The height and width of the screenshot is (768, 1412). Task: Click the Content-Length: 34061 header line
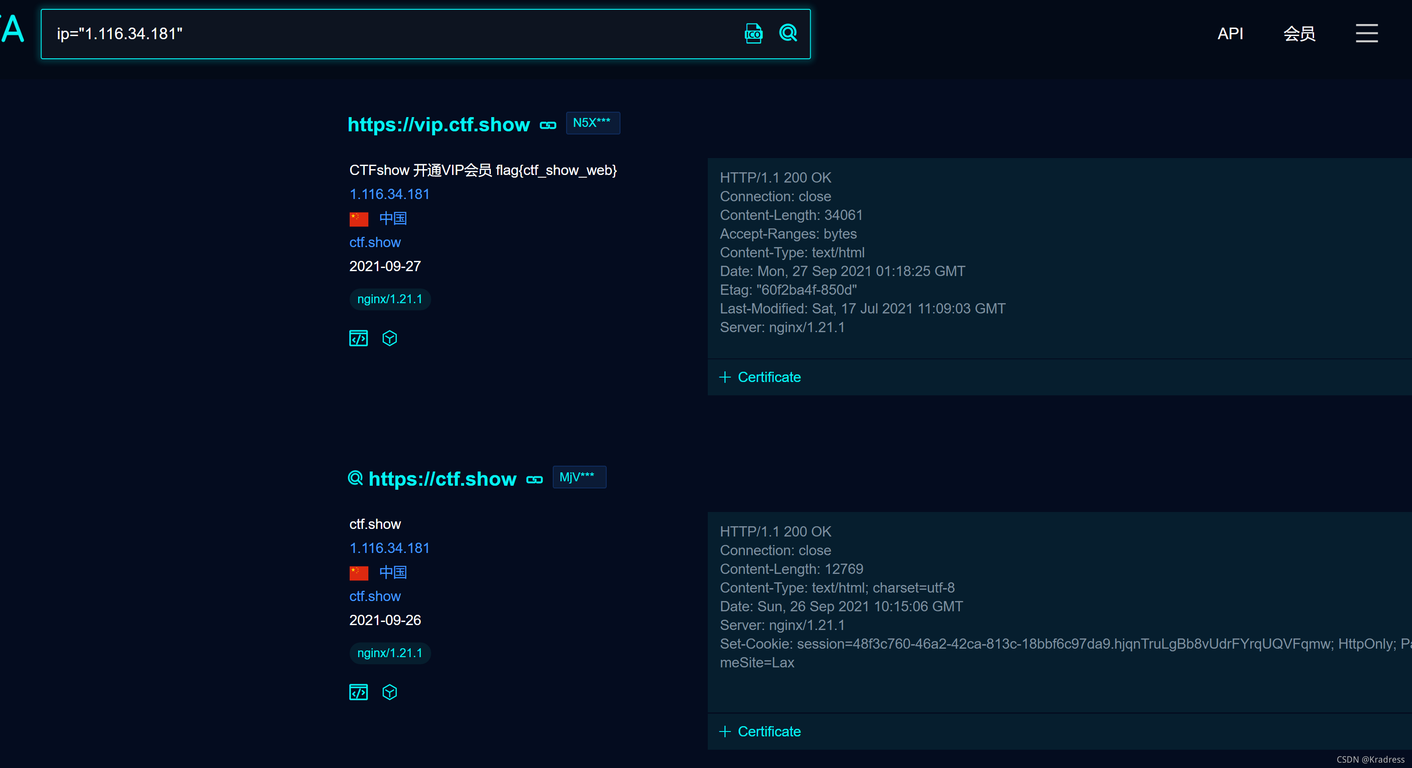point(791,215)
